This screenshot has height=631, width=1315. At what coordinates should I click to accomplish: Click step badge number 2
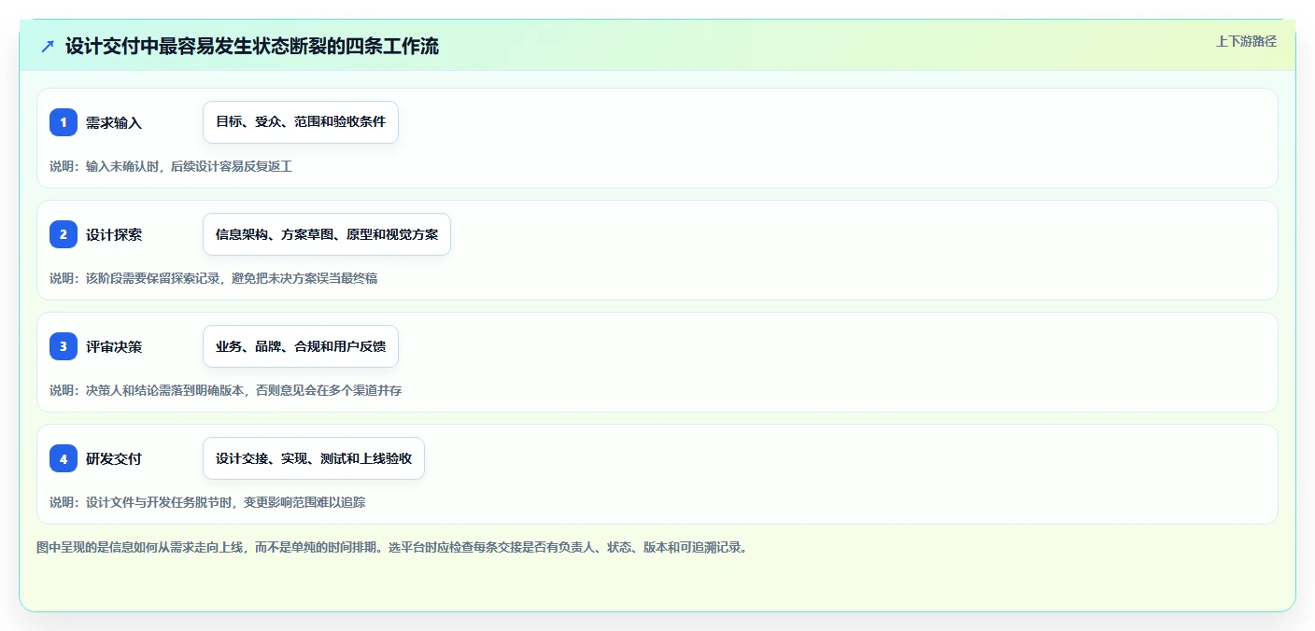pos(64,234)
